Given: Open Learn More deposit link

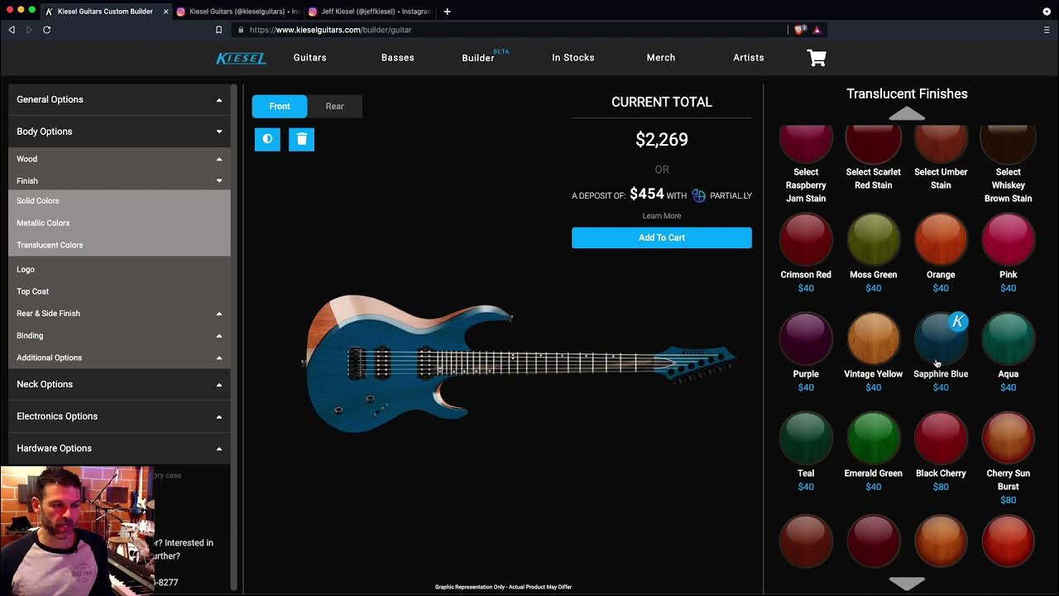Looking at the screenshot, I should click(662, 216).
